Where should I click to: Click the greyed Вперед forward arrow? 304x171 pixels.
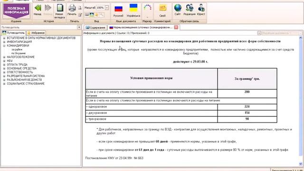click(47, 10)
